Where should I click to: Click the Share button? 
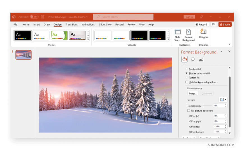225,24
